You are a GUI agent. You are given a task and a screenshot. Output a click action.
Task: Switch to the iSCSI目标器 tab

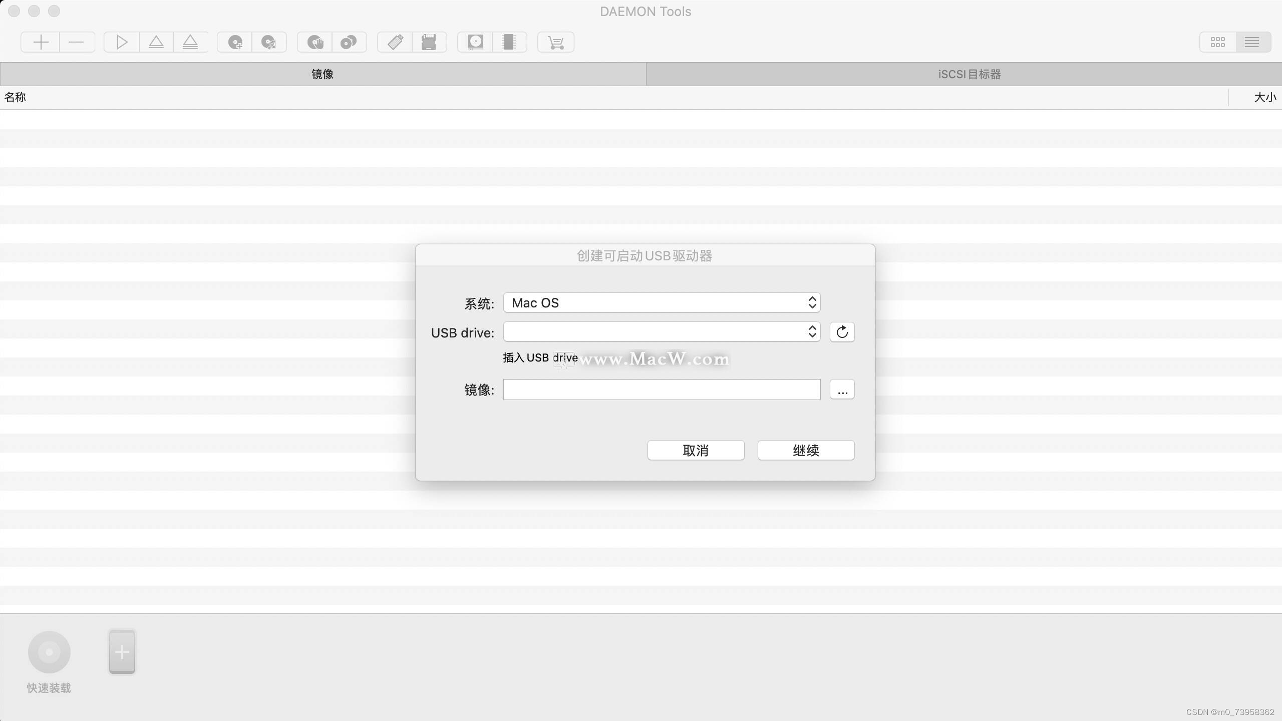(969, 74)
